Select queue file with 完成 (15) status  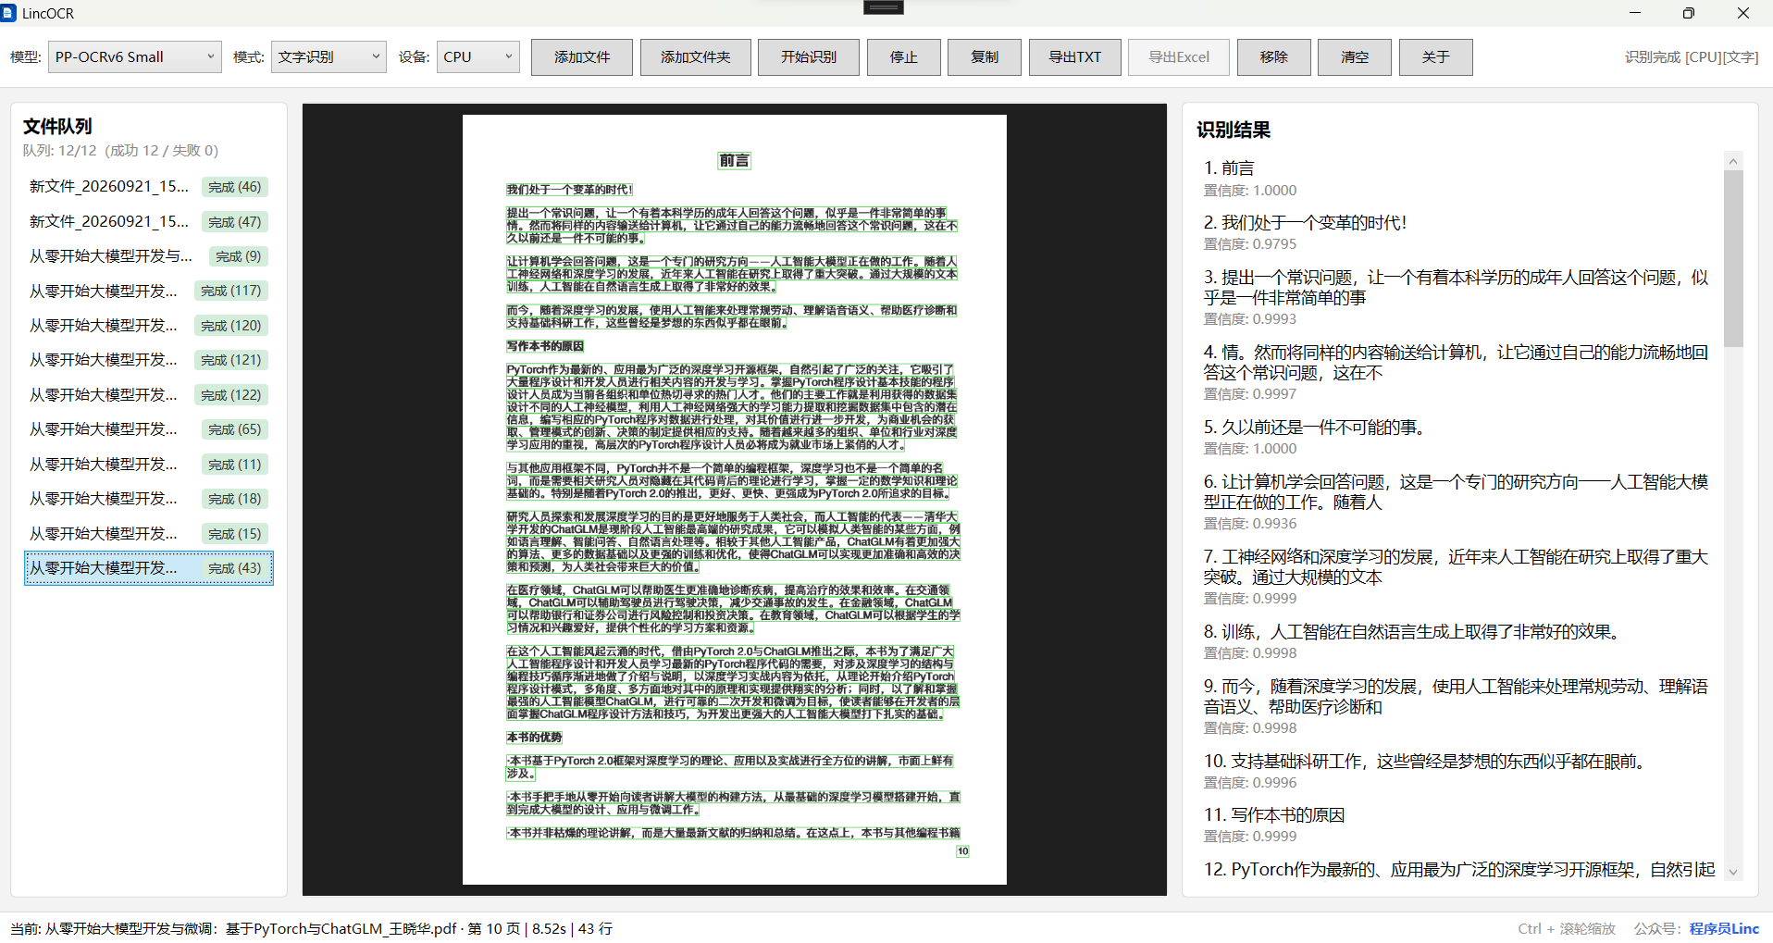tap(148, 534)
